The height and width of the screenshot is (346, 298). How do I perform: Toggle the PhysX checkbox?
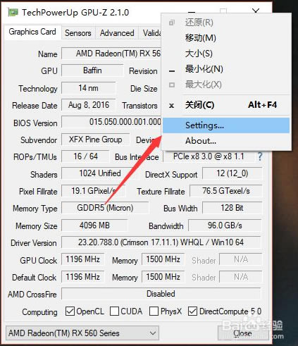[x=154, y=311]
